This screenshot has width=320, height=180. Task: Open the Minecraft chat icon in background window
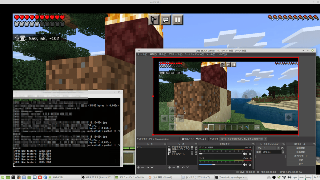[x=166, y=20]
